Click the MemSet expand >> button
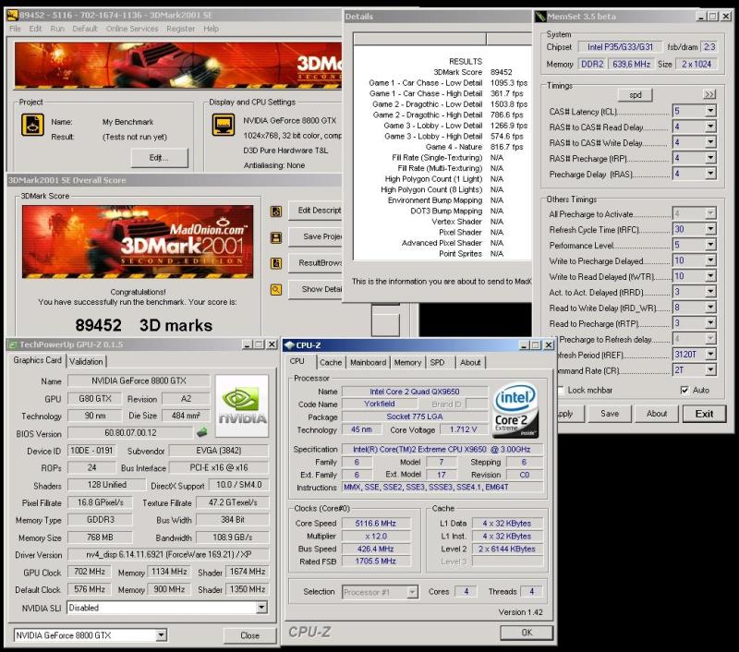This screenshot has width=739, height=652. coord(709,94)
